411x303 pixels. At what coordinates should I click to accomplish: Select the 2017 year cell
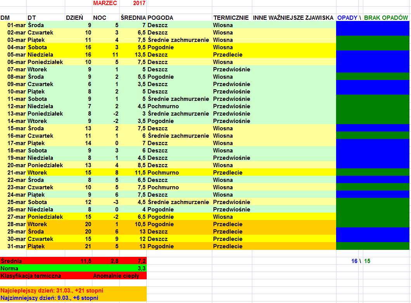pos(133,3)
